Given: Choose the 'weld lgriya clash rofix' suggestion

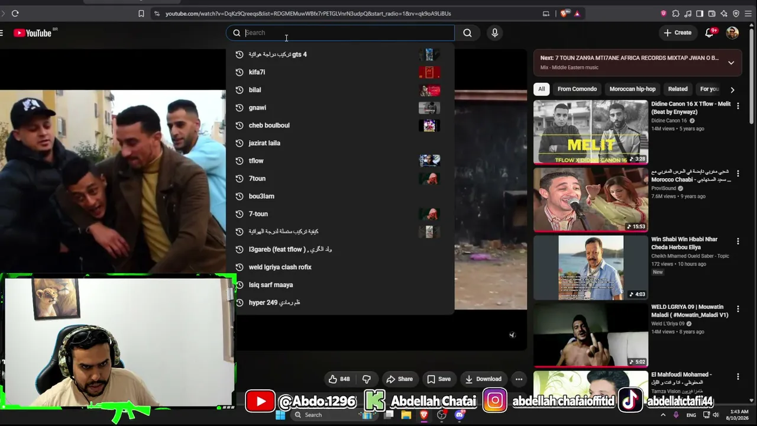Looking at the screenshot, I should coord(341,267).
